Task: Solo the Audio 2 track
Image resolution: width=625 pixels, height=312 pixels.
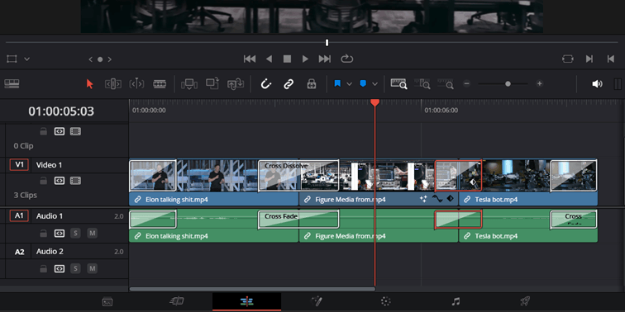Action: coord(75,269)
